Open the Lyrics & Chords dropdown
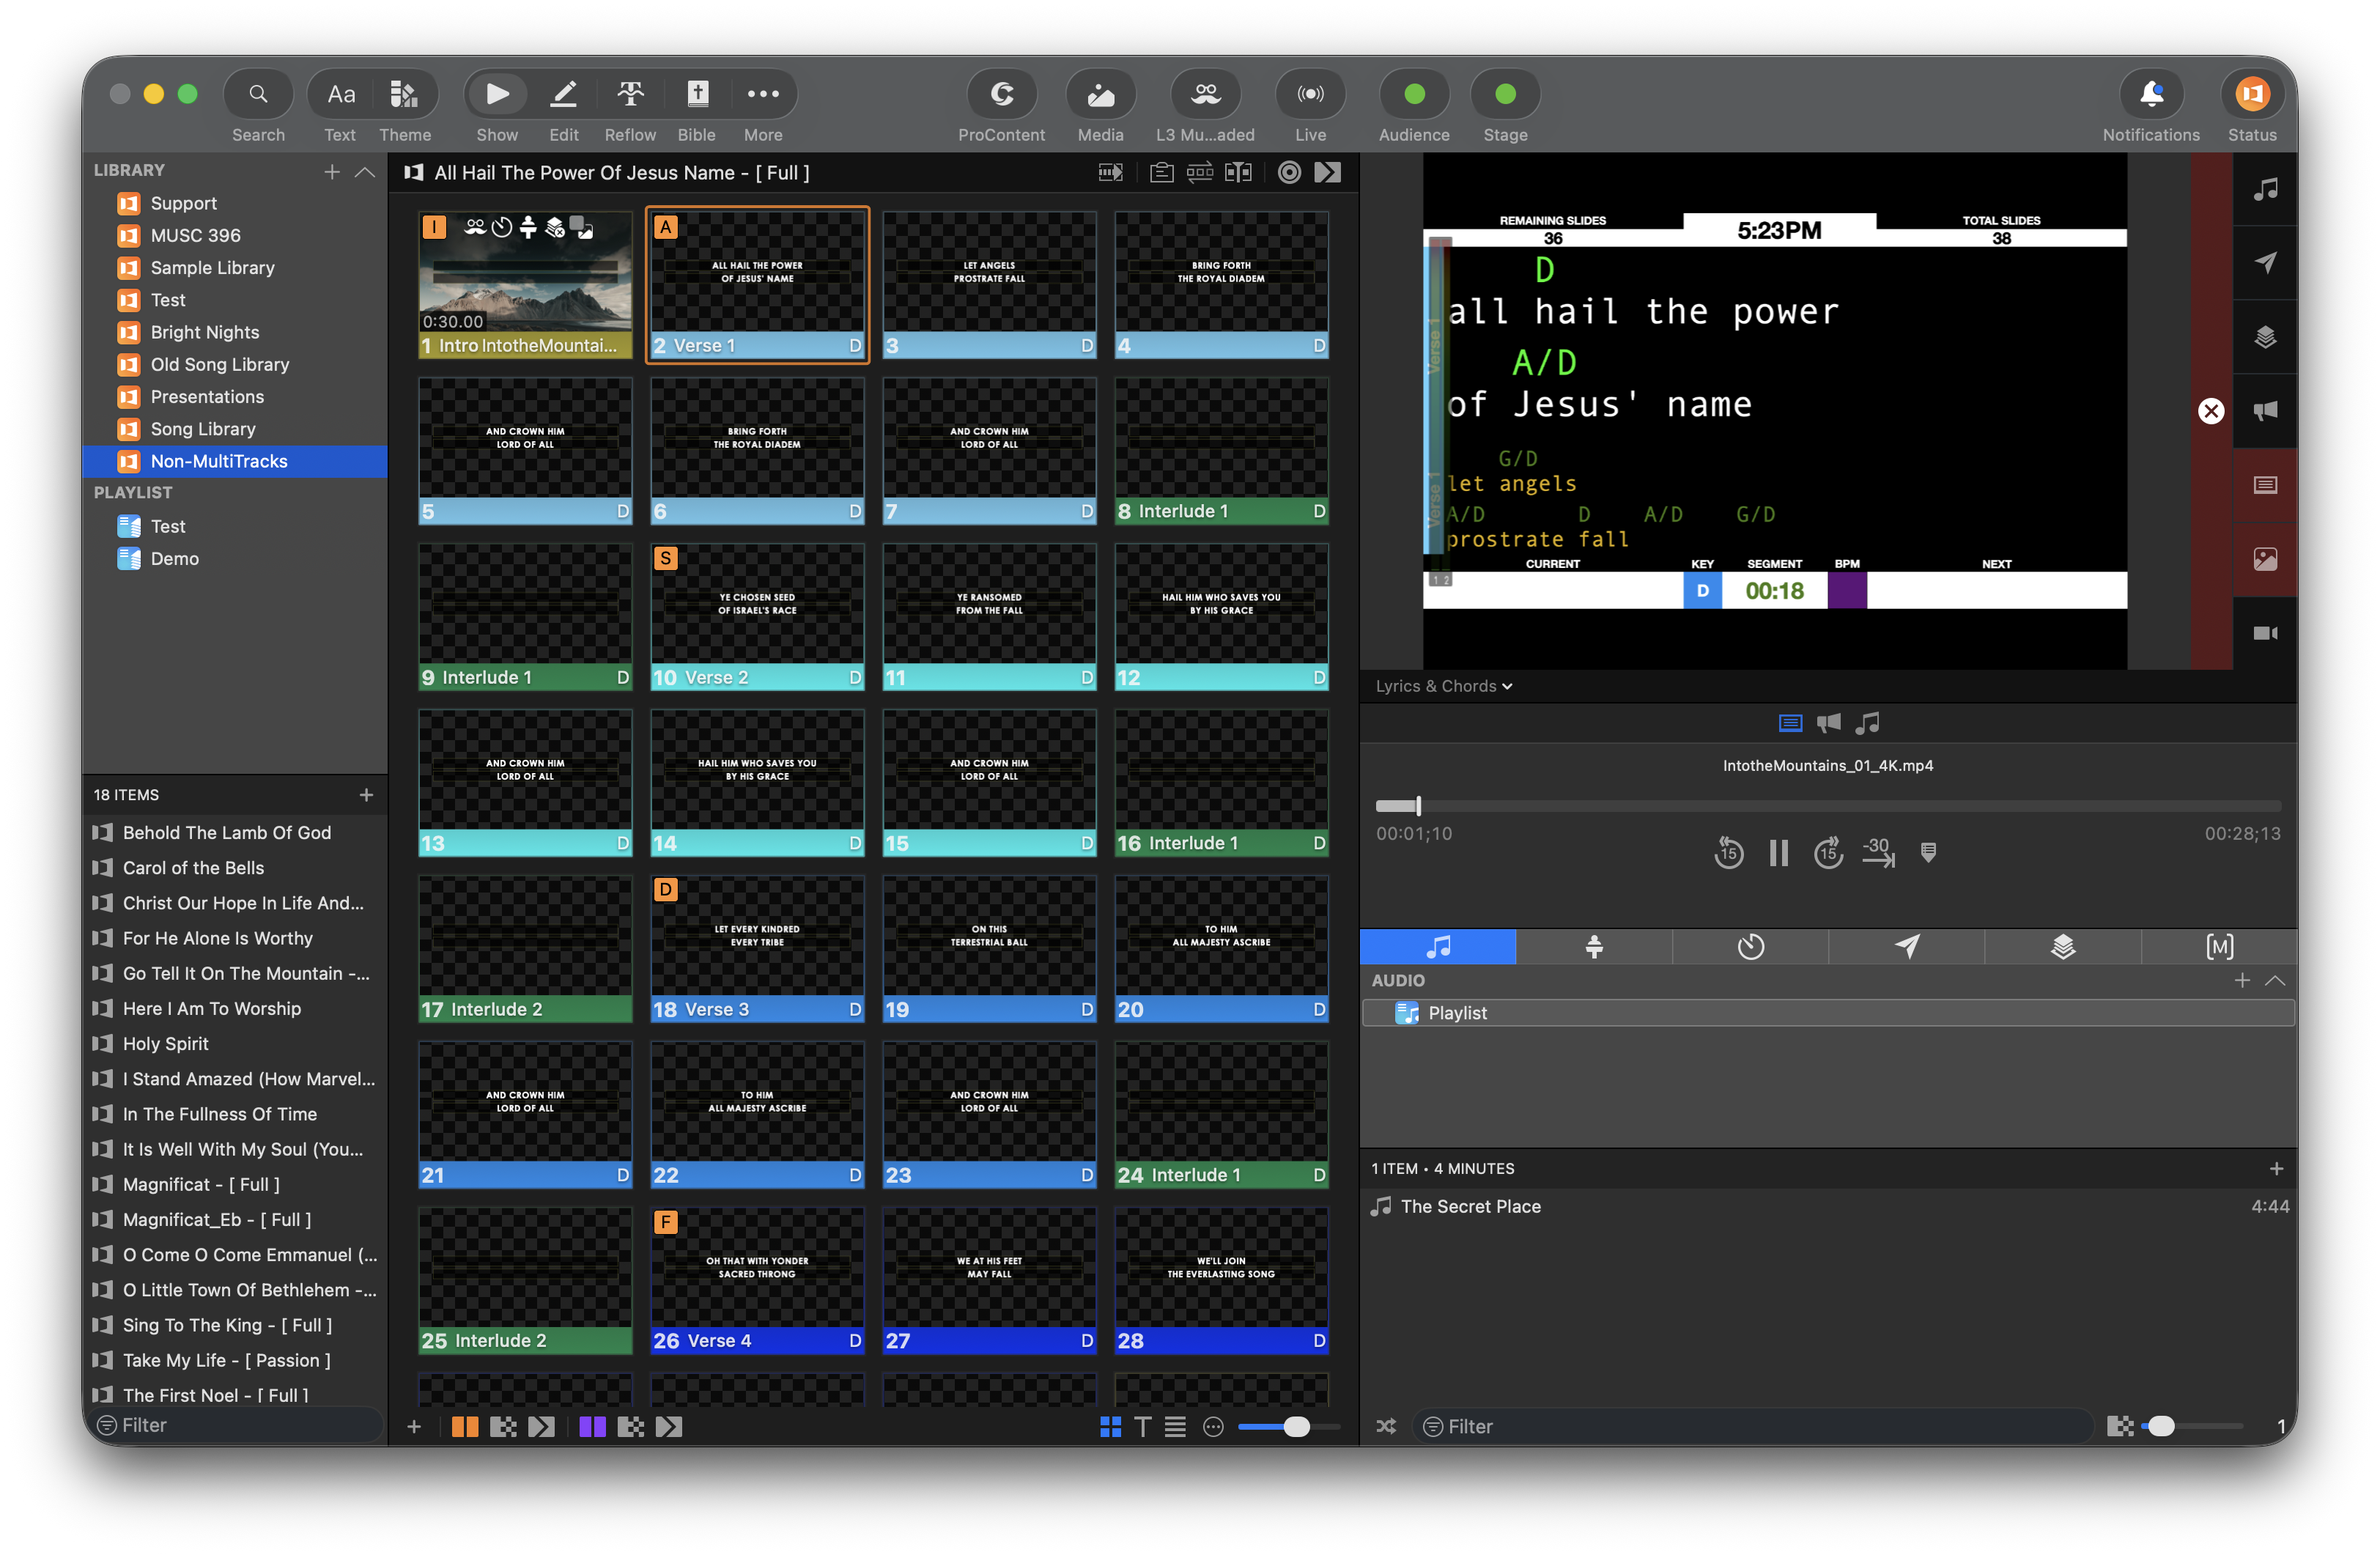Viewport: 2380px width, 1555px height. 1443,686
